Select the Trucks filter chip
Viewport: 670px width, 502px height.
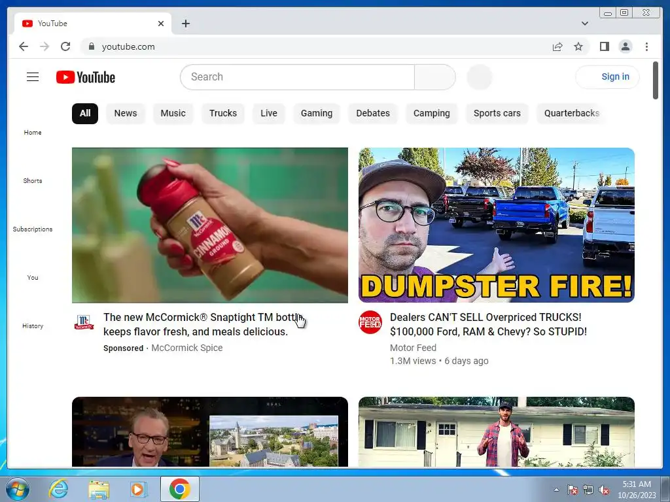[x=223, y=114]
